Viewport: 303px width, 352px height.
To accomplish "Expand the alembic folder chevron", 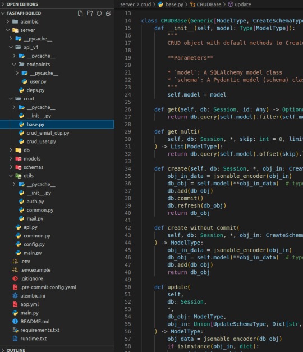I will [x=8, y=21].
